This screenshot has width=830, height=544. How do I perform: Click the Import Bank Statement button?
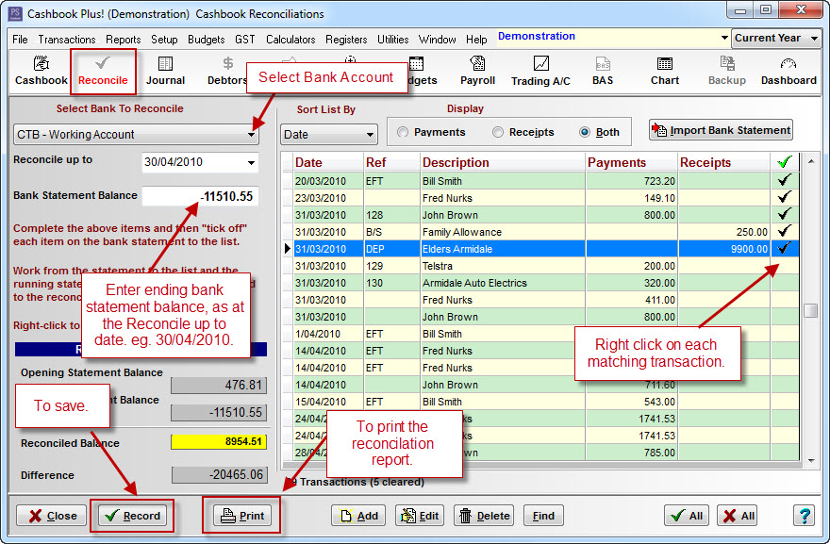[x=720, y=129]
